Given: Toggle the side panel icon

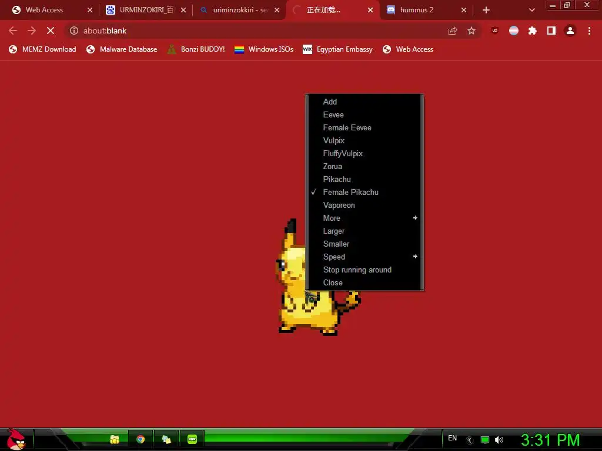Looking at the screenshot, I should tap(551, 31).
